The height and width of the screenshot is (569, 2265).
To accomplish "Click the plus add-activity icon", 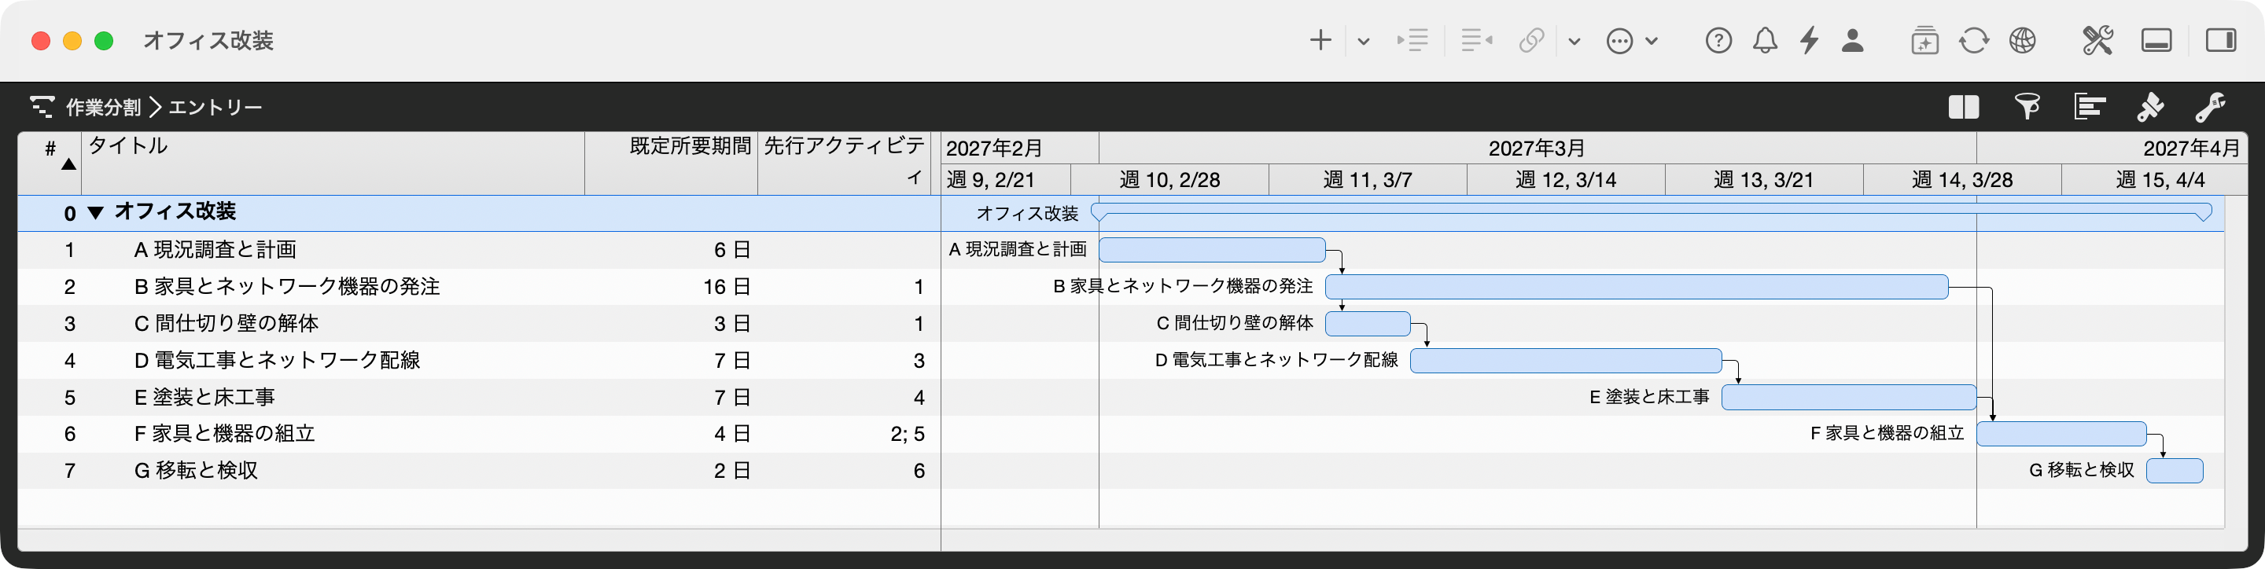I will (x=1320, y=40).
